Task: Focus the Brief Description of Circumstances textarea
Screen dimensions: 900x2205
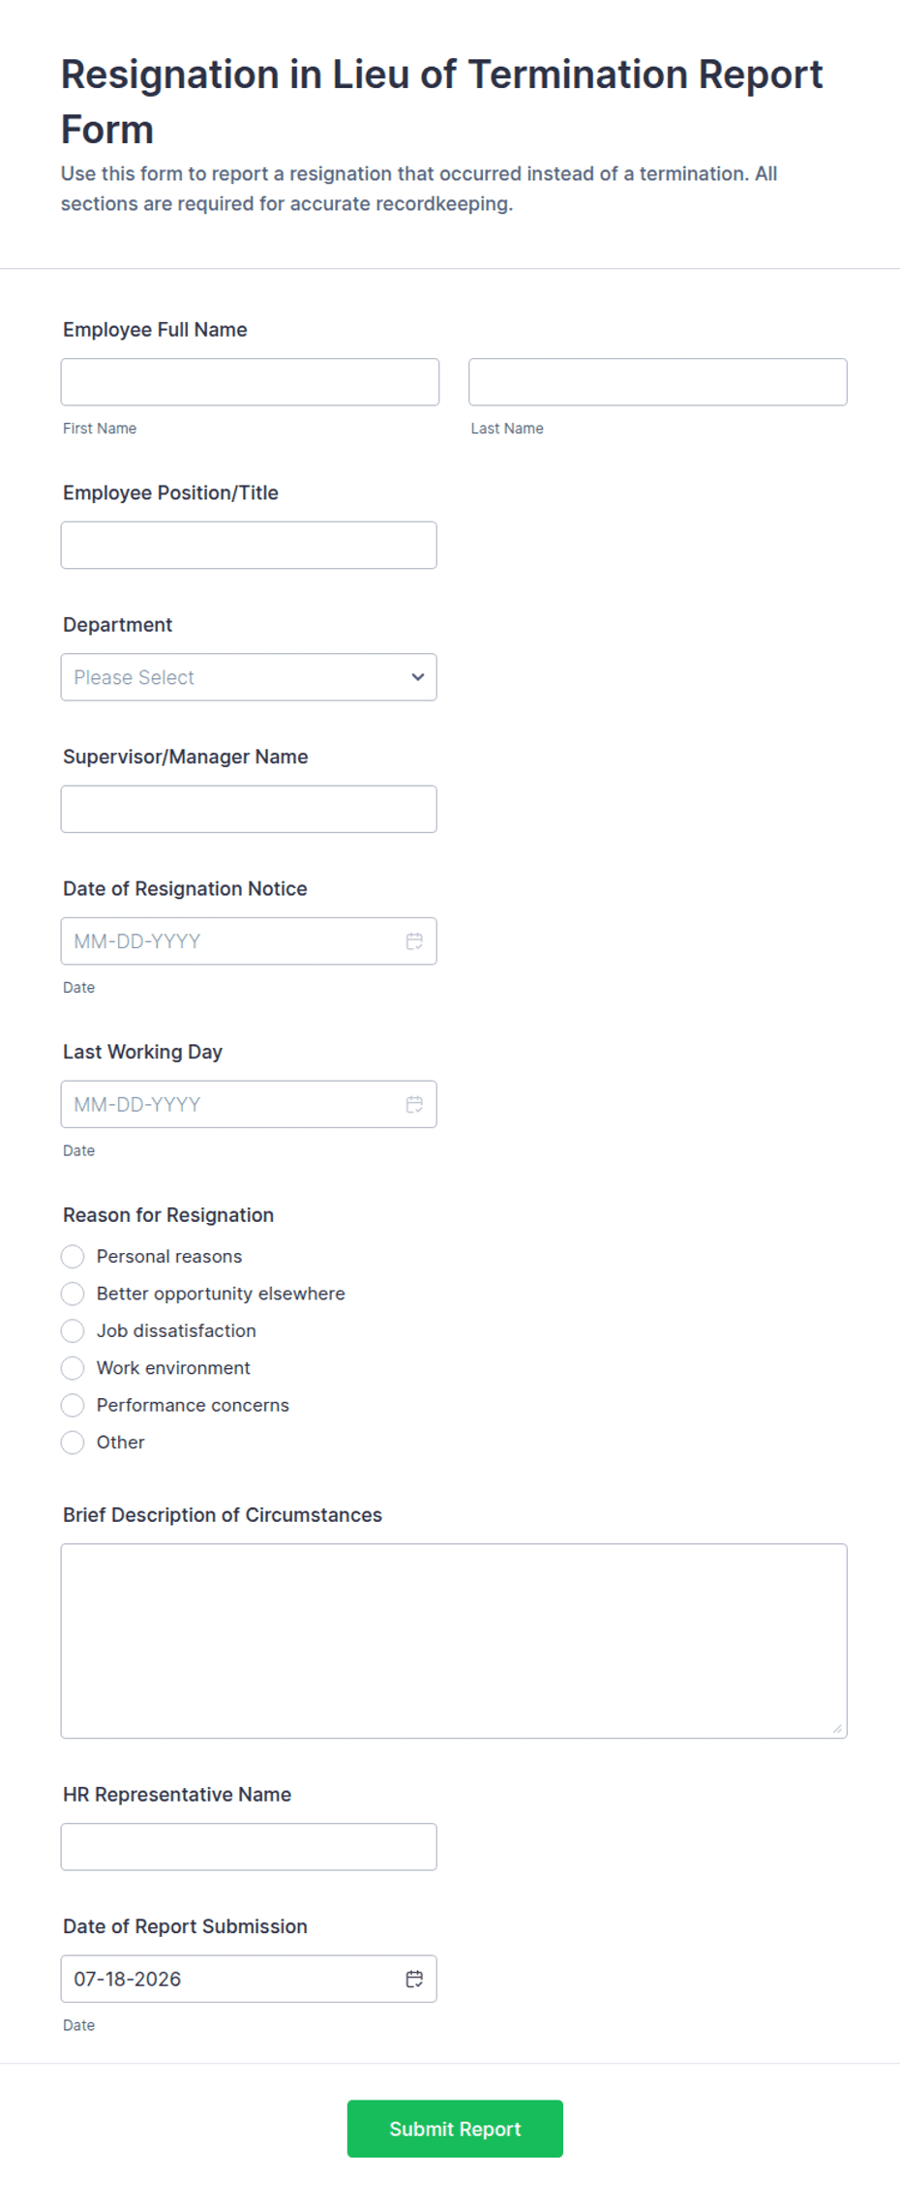Action: tap(454, 1641)
